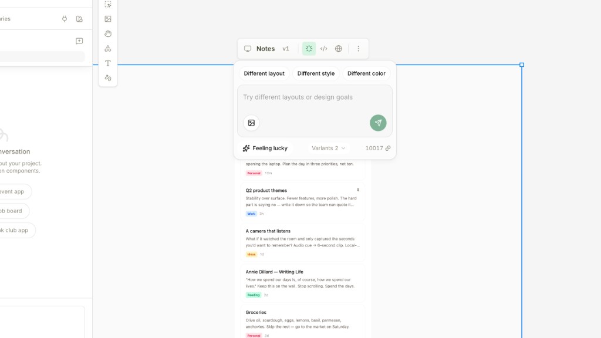The height and width of the screenshot is (338, 601).
Task: Click the plug connector icon
Action: pyautogui.click(x=65, y=19)
